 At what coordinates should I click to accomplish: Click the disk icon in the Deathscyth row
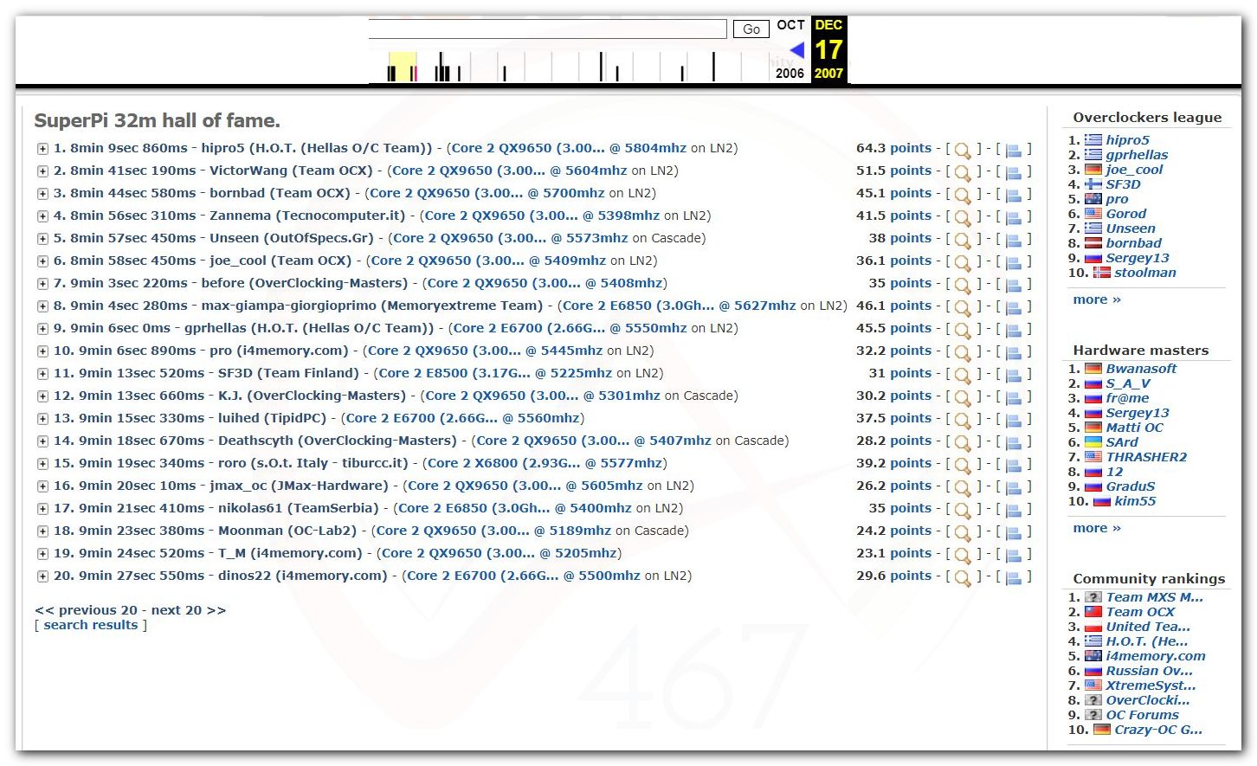click(1014, 442)
